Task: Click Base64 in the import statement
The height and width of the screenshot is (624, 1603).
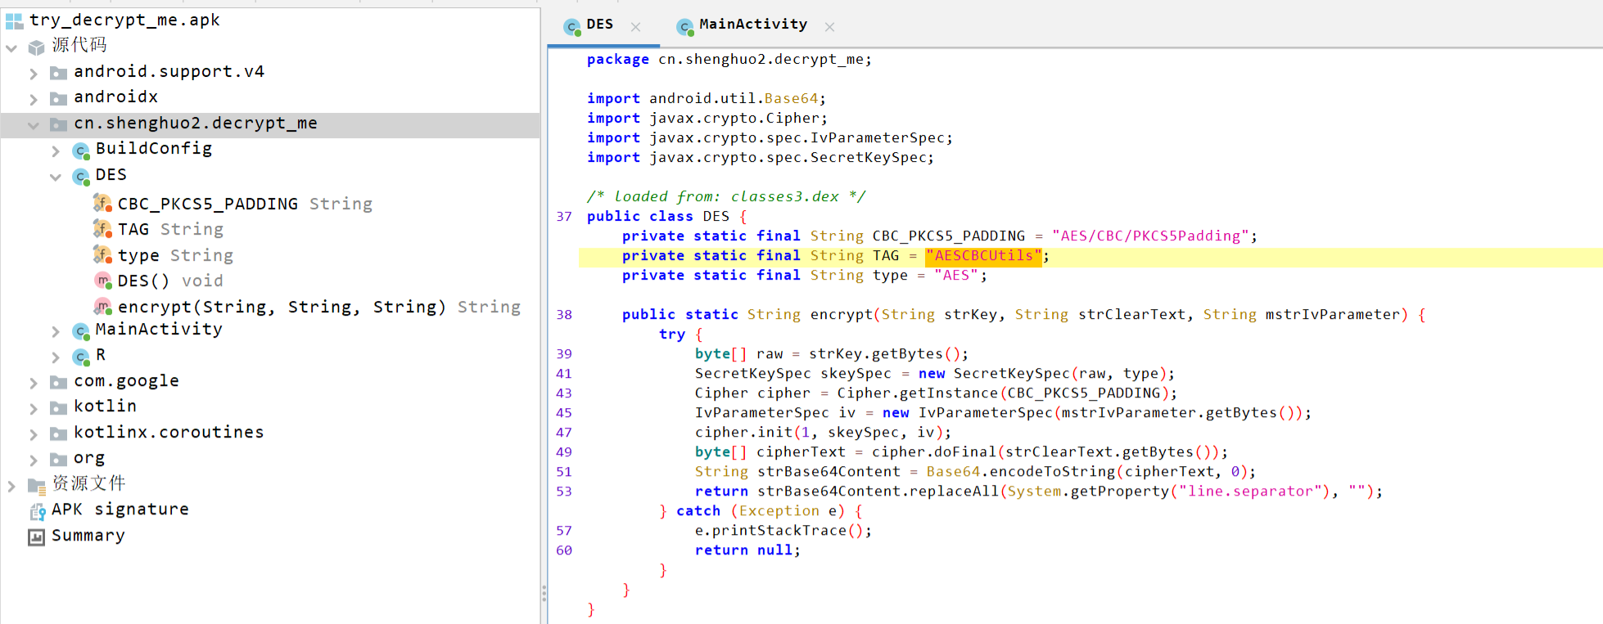Action: pyautogui.click(x=790, y=99)
